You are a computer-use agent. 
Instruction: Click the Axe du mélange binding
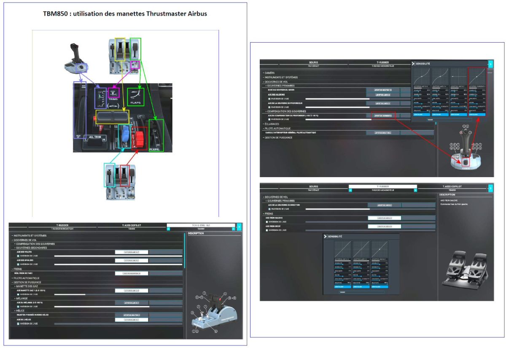click(132, 302)
